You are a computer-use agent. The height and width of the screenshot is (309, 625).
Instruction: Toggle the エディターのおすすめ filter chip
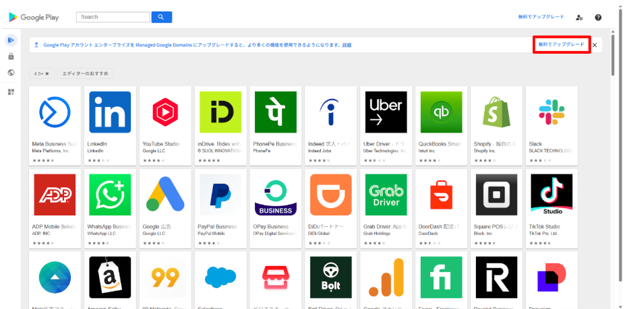click(86, 73)
